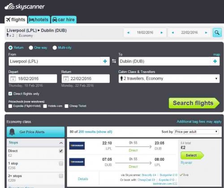This screenshot has width=224, height=188.
Task: Advance the return date with next arrow
Action: tap(206, 33)
